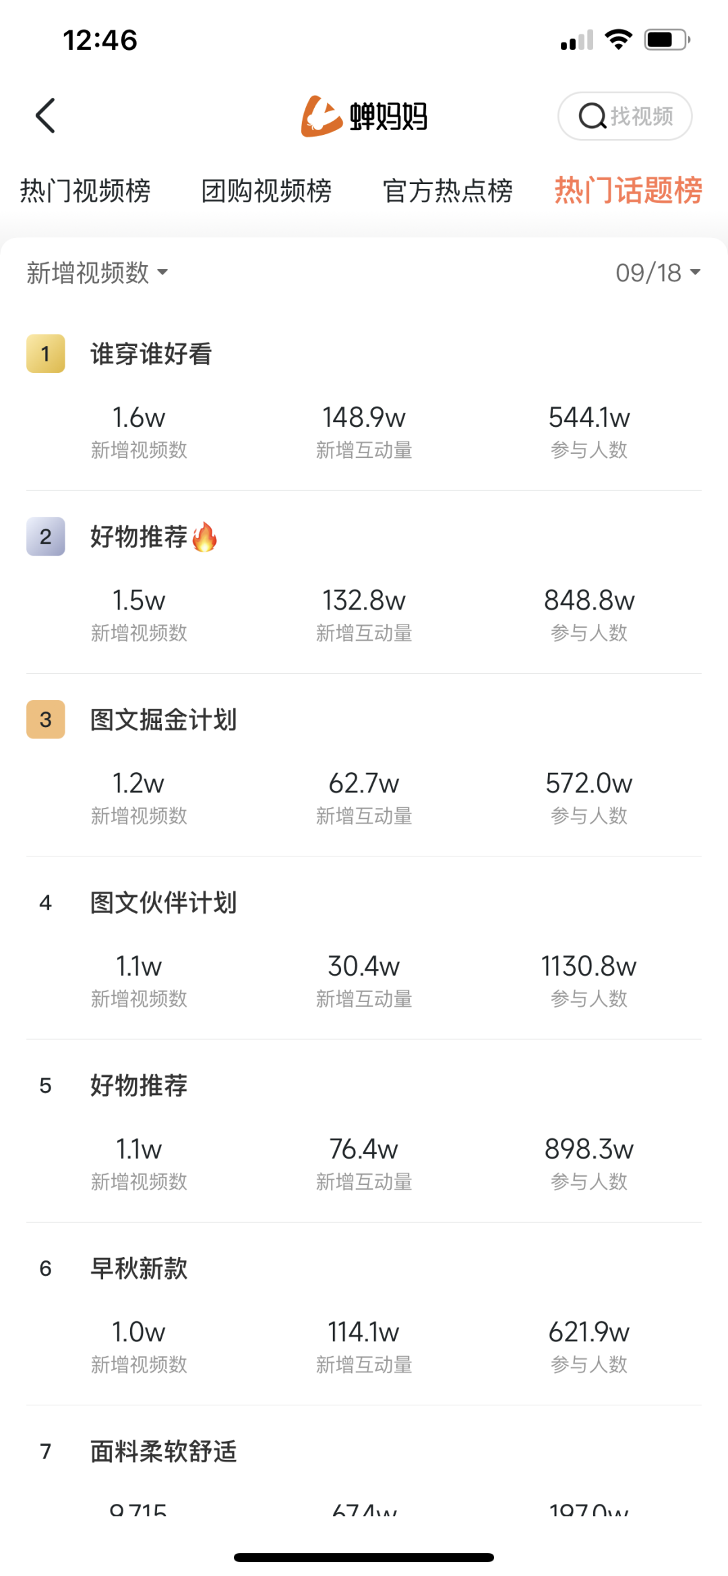
Task: Tap the search magnifier icon
Action: point(592,116)
